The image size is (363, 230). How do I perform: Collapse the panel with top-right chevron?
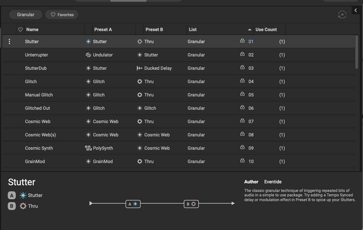356,10
